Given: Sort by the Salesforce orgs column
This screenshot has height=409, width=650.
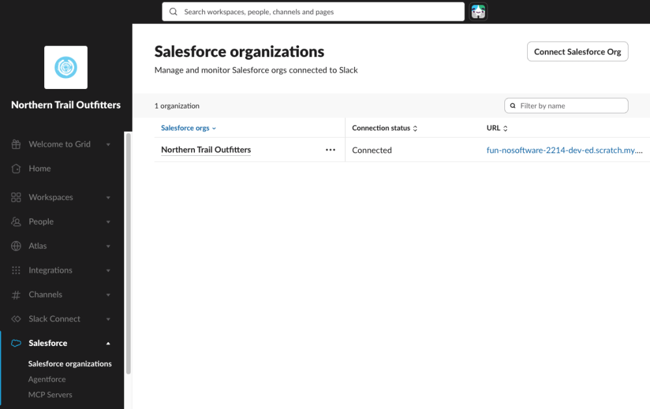Looking at the screenshot, I should [188, 128].
